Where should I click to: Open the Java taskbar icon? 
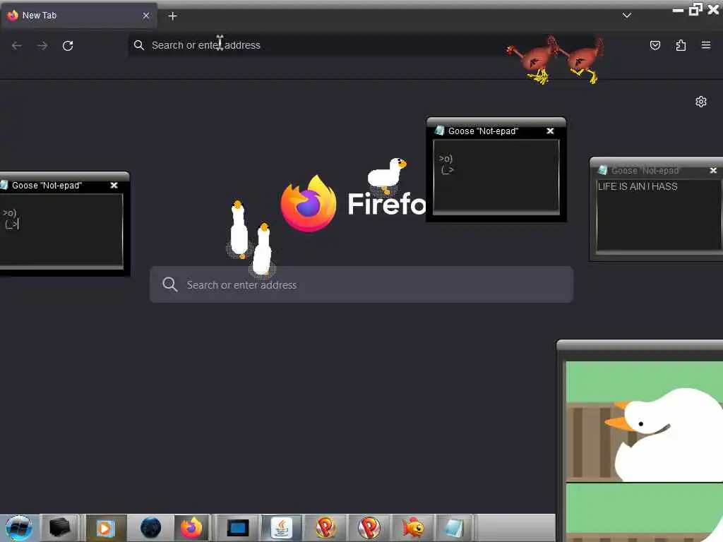[281, 528]
